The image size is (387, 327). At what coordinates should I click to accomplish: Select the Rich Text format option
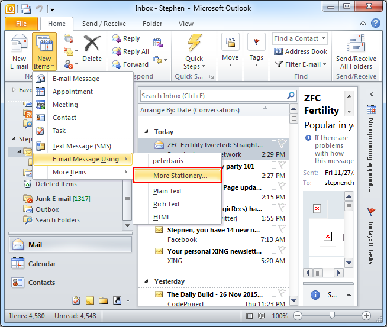click(x=177, y=204)
